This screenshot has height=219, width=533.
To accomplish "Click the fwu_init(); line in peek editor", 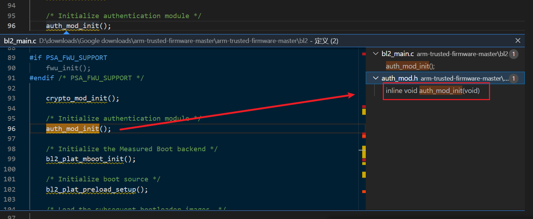I will 69,68.
